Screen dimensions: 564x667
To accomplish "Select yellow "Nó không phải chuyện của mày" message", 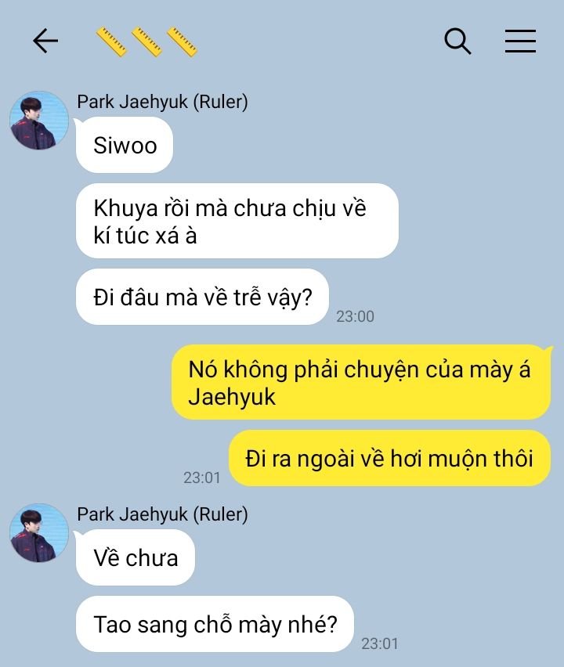I will point(361,382).
